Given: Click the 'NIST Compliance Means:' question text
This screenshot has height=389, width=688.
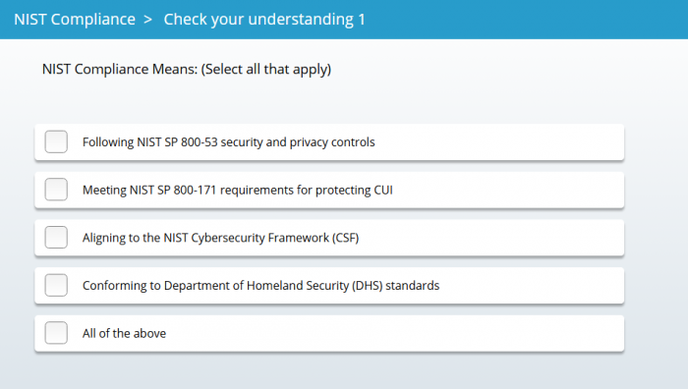Looking at the screenshot, I should (x=120, y=69).
